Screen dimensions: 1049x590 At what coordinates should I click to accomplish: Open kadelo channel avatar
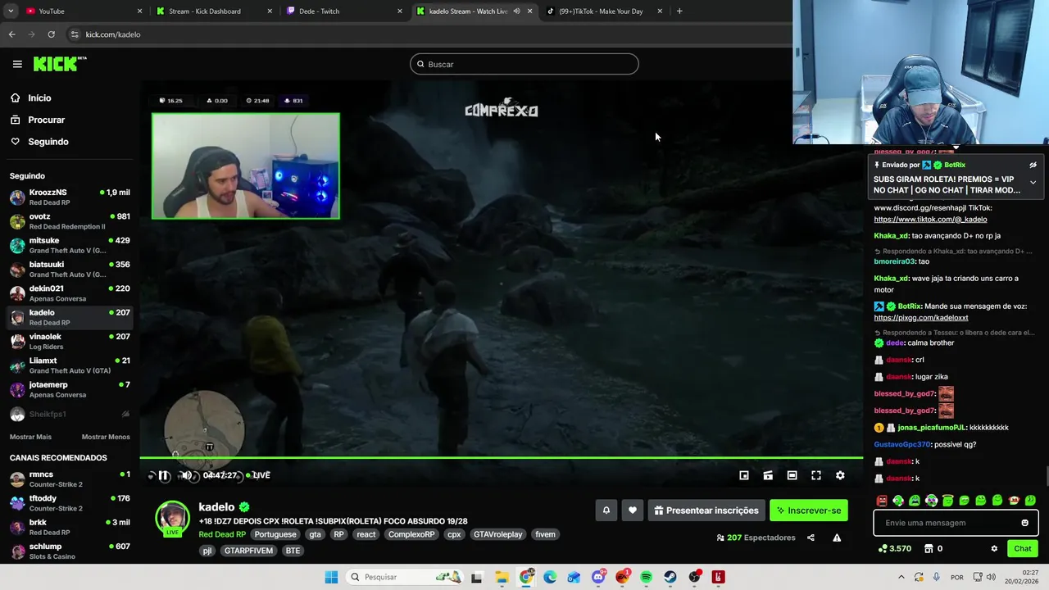pyautogui.click(x=172, y=518)
